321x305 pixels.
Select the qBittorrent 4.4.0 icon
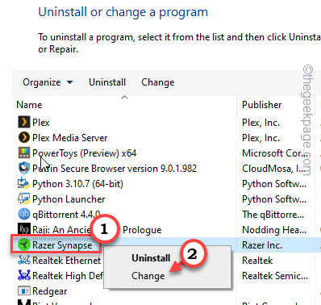pyautogui.click(x=24, y=215)
